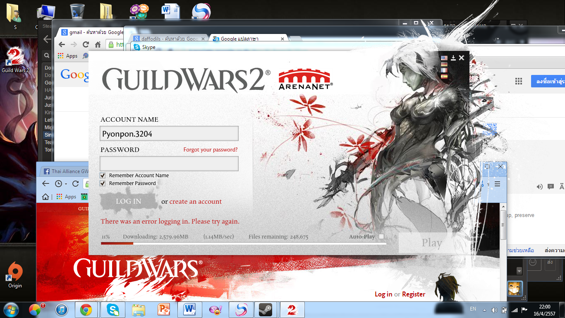Click the Play button in launcher
565x318 pixels.
coord(432,243)
